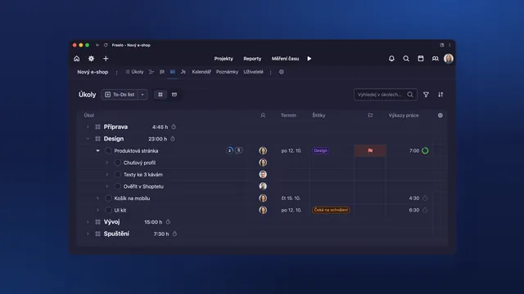The width and height of the screenshot is (524, 294).
Task: Open global search magnifier in top bar
Action: 406,59
